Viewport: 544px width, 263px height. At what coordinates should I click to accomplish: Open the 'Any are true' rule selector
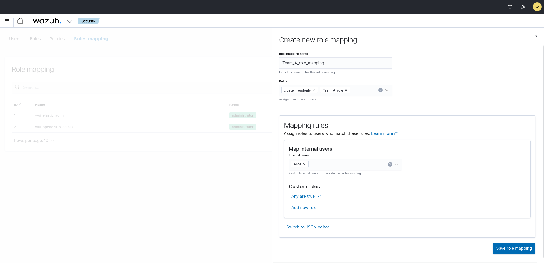(x=306, y=196)
